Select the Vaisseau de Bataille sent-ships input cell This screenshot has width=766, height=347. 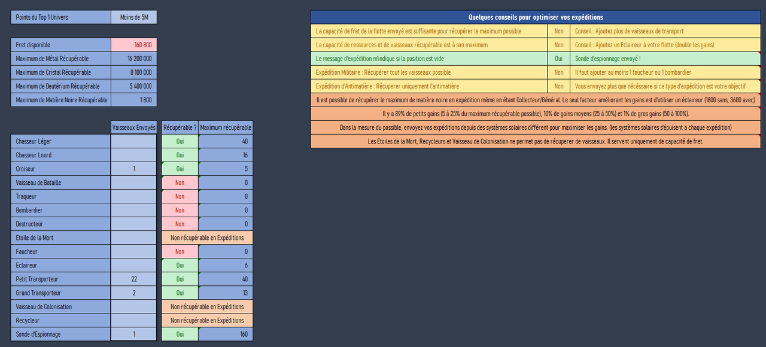click(134, 182)
